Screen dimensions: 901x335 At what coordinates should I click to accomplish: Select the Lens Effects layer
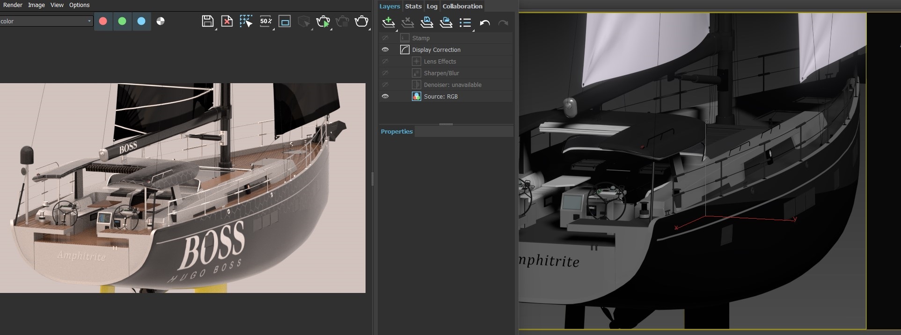click(446, 61)
